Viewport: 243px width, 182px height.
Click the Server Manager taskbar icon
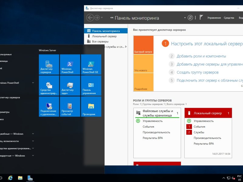[30, 178]
